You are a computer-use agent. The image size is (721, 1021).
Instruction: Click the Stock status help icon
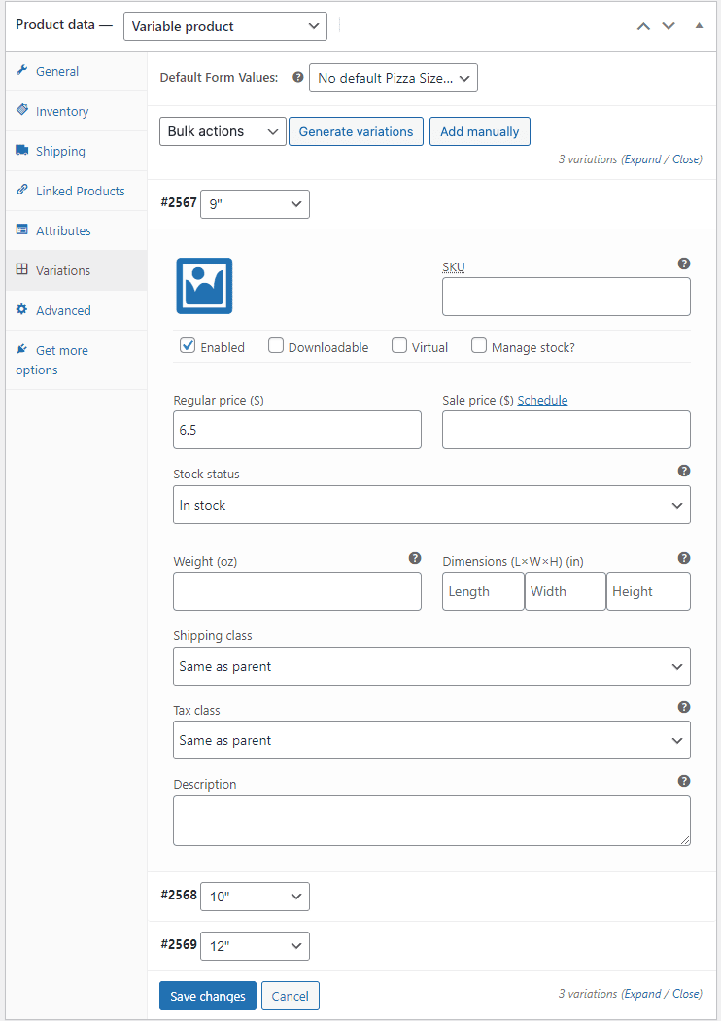(684, 471)
